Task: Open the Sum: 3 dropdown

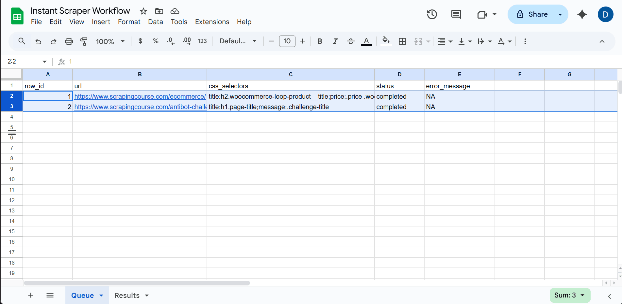Action: 570,295
